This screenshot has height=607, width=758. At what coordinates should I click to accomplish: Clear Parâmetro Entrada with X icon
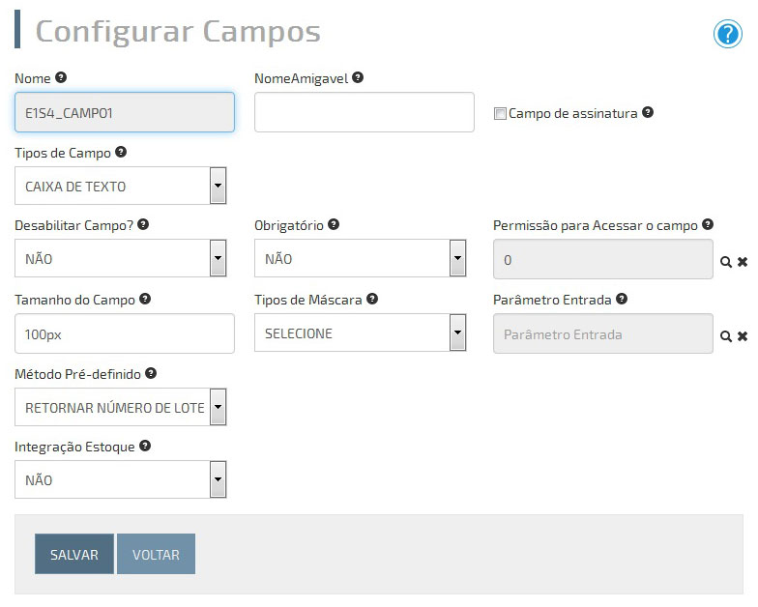(743, 336)
